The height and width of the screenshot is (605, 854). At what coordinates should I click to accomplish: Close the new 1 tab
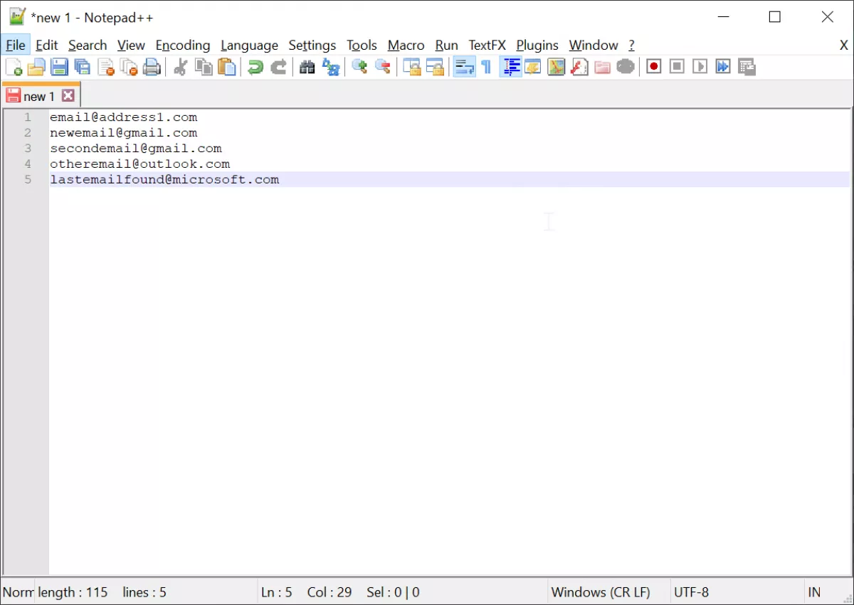[68, 95]
